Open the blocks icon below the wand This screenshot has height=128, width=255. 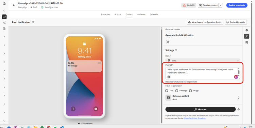[x=247, y=42]
